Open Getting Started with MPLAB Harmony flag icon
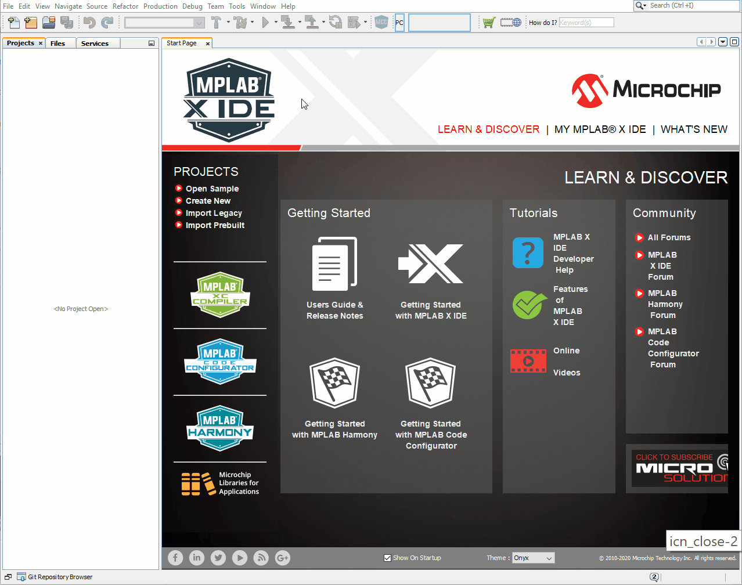The image size is (742, 585). pyautogui.click(x=335, y=383)
